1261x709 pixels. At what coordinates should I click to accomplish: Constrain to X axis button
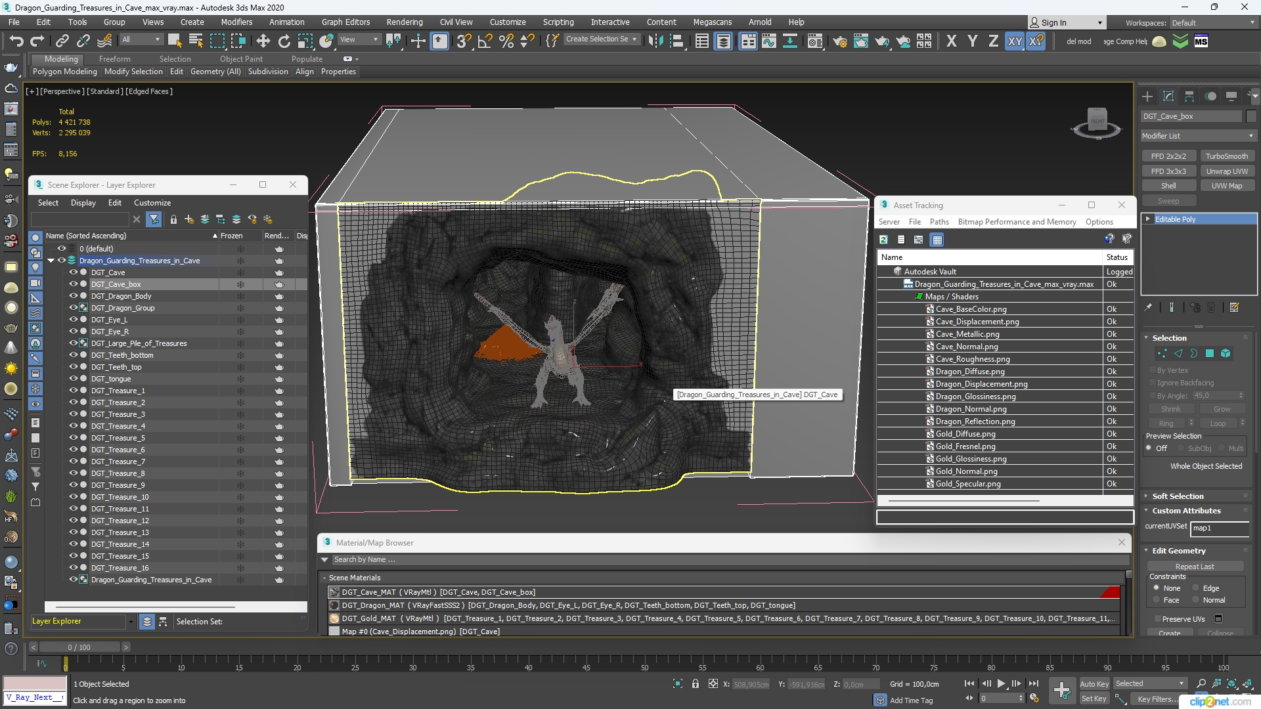pos(951,41)
